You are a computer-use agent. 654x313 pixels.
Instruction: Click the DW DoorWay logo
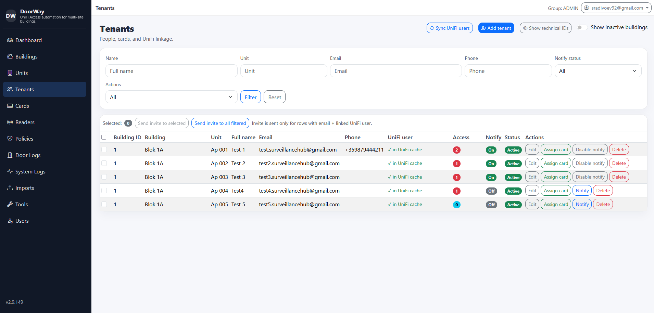[x=11, y=16]
